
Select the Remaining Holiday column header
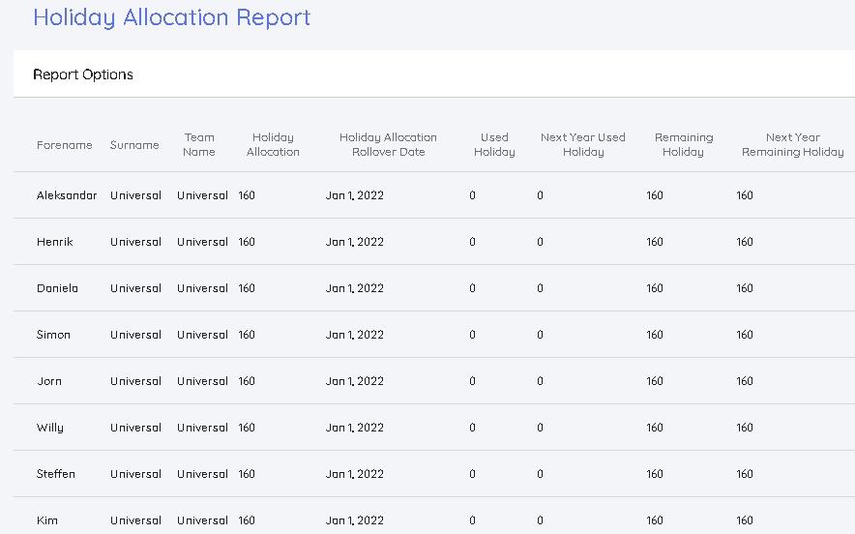pos(683,145)
